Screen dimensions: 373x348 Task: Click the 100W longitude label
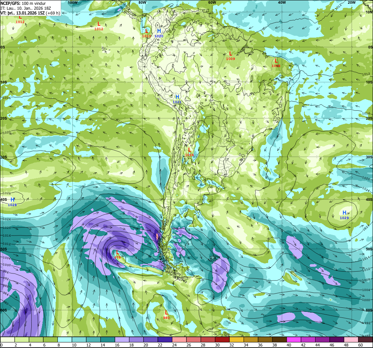pos(73,2)
